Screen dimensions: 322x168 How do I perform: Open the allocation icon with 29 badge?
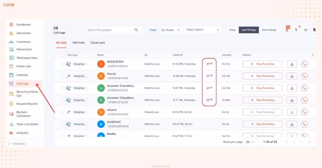coord(287,30)
